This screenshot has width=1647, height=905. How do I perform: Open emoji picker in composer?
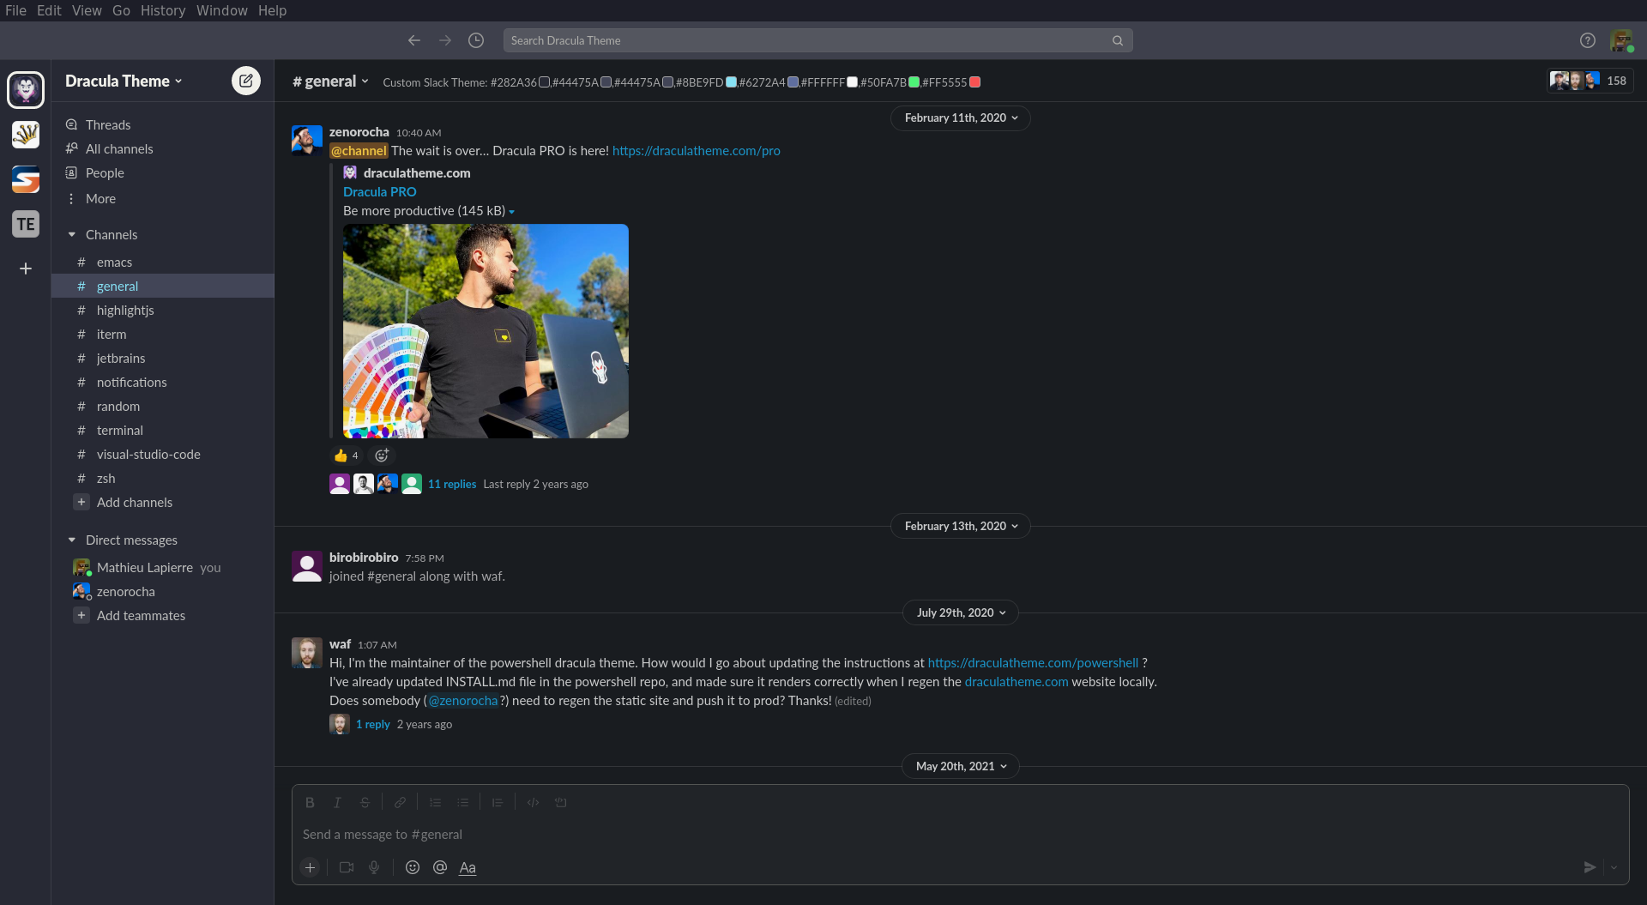point(413,867)
